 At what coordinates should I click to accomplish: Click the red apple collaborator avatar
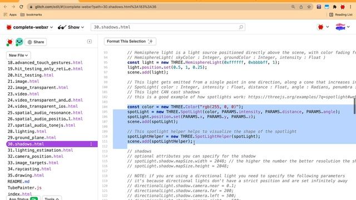coord(9,42)
